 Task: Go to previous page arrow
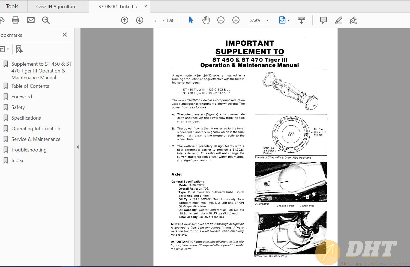[x=125, y=20]
